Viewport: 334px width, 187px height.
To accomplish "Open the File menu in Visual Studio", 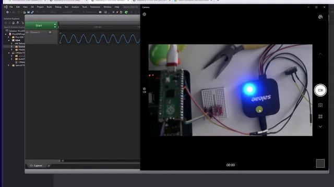I will click(11, 7).
